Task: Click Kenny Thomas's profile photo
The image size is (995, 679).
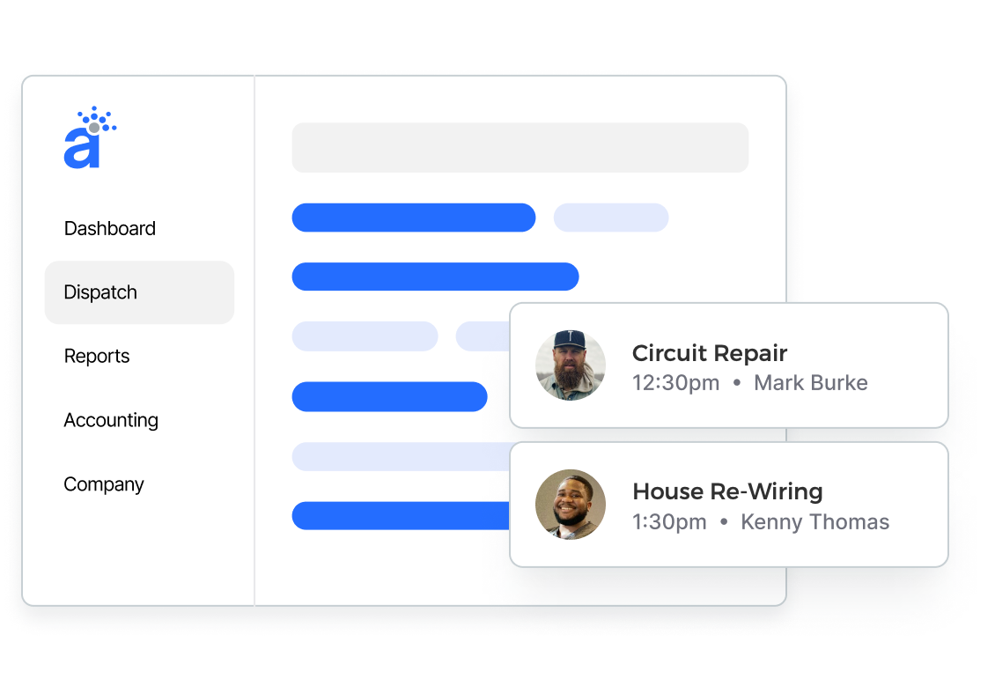Action: coord(571,504)
